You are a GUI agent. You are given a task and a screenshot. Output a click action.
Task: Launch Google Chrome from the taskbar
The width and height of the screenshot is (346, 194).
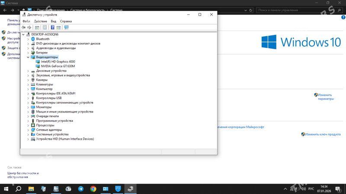tap(93, 189)
